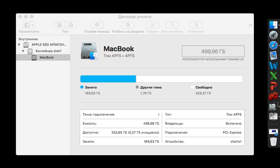Image resolution: width=280 pixels, height=168 pixels.
Task: Click the Внутренние sidebar header
Action: pyautogui.click(x=28, y=39)
